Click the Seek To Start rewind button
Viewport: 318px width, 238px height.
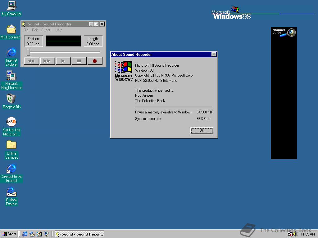(x=31, y=61)
